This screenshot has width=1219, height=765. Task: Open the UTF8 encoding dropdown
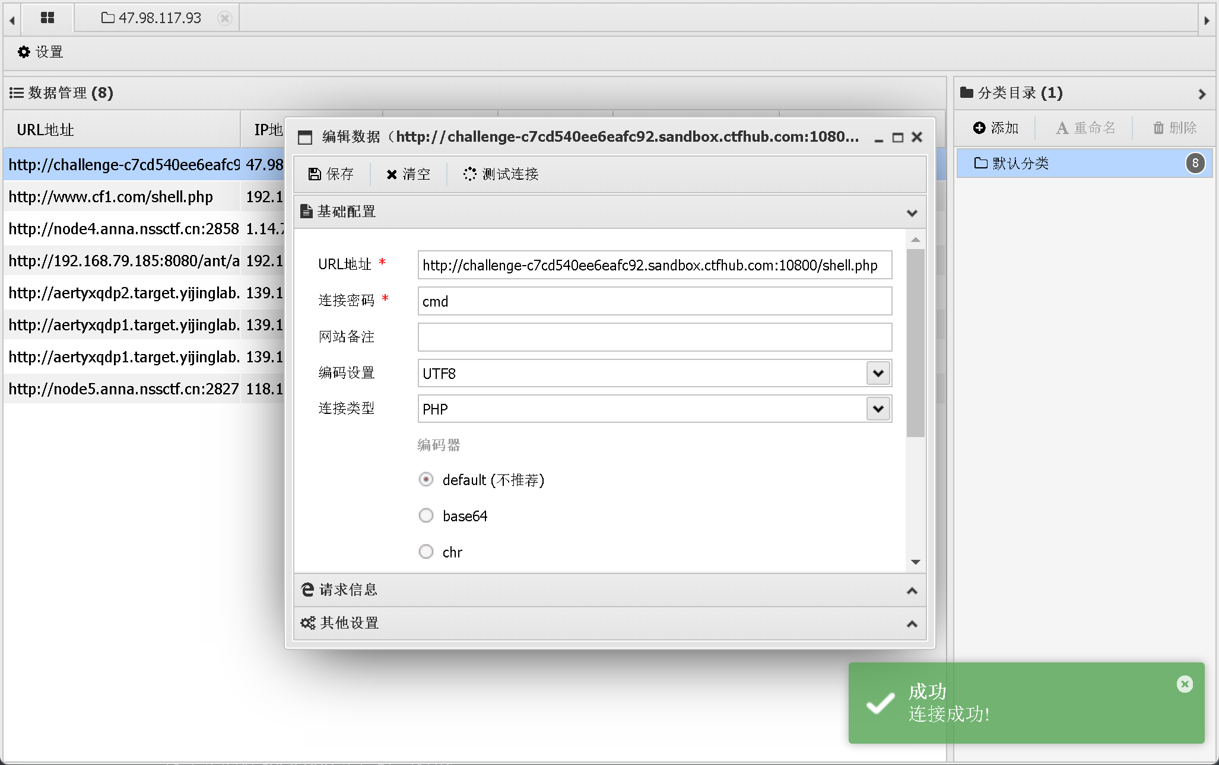[x=878, y=373]
